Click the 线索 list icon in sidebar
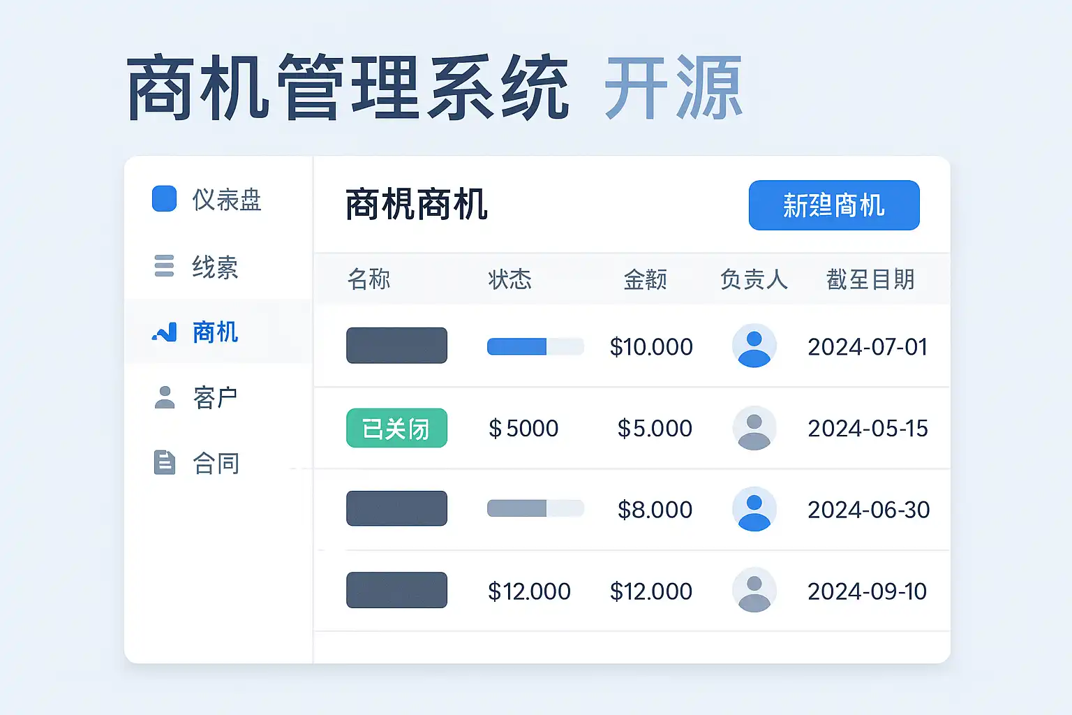 [164, 266]
